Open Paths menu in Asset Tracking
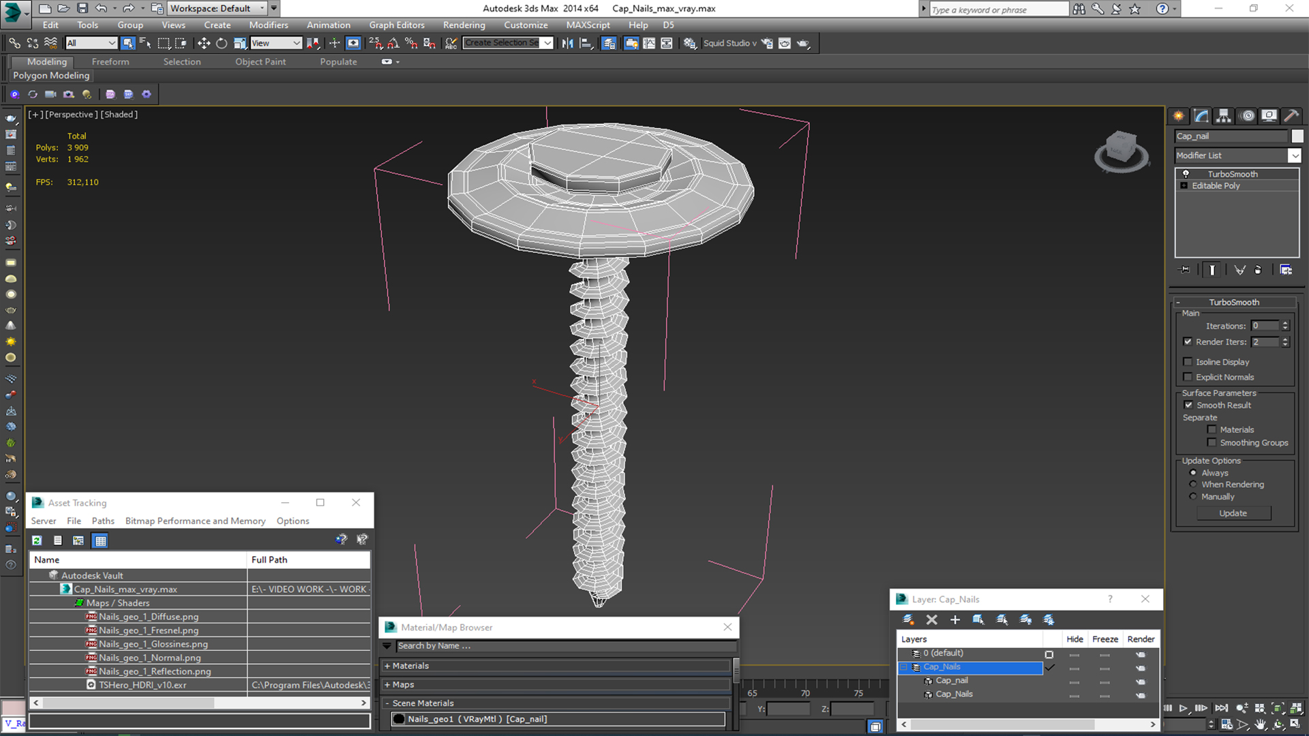The height and width of the screenshot is (736, 1309). [x=103, y=521]
